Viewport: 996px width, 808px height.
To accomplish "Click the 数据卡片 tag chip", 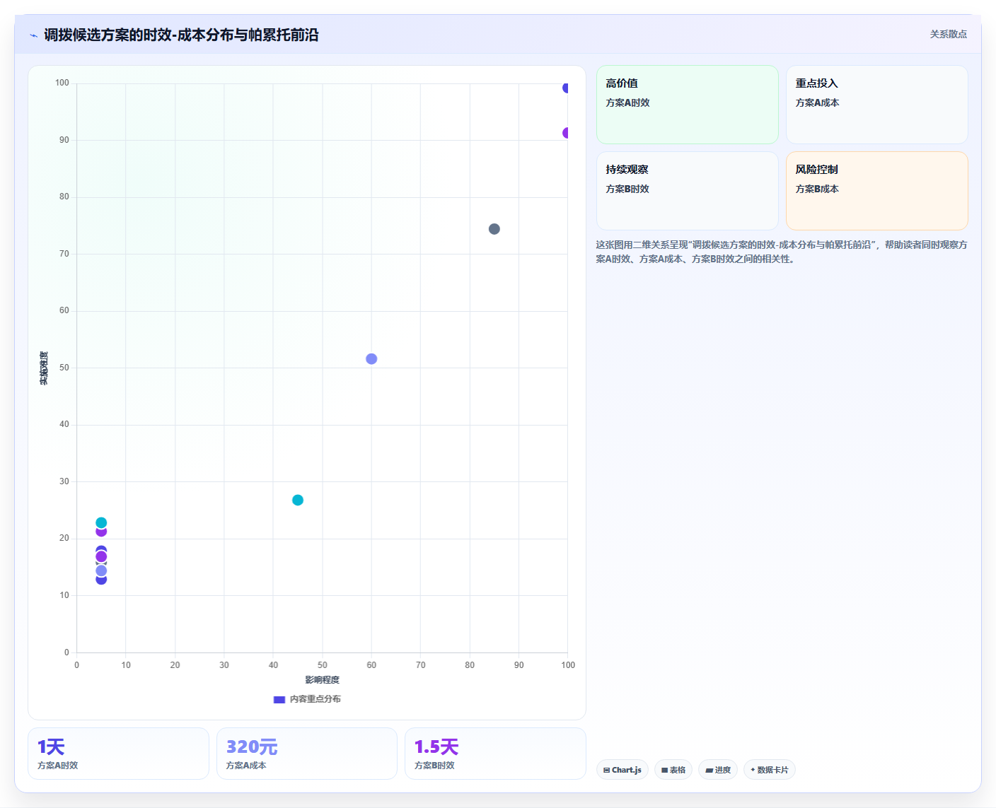I will pos(770,770).
